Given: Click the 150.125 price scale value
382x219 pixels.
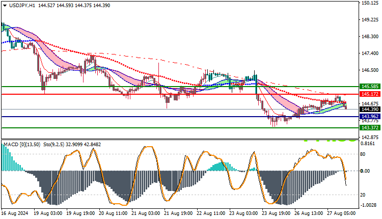Looking at the screenshot, I should 370,3.
